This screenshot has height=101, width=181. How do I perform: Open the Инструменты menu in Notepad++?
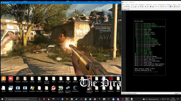coord(161,4)
